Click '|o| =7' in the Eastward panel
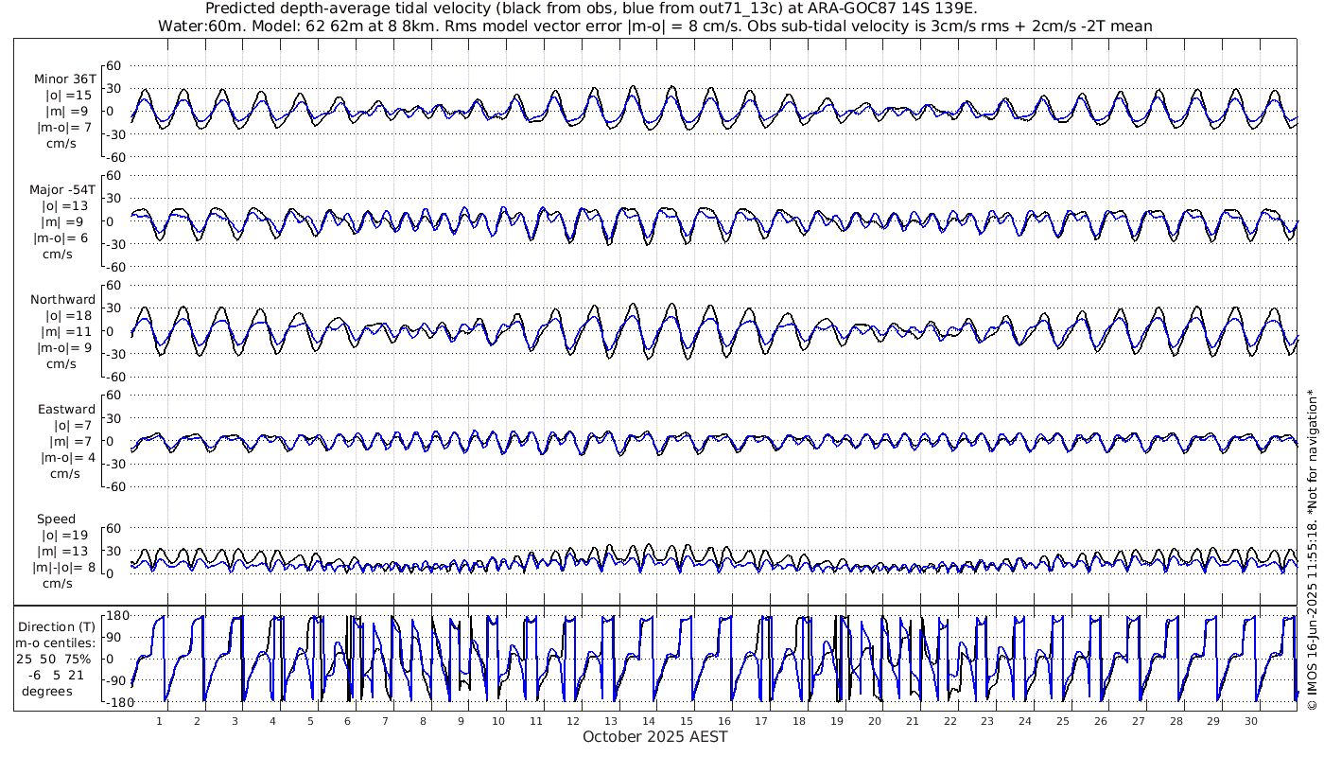 coord(70,425)
